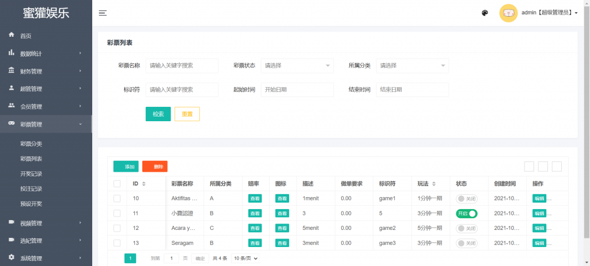
Task: Click the last table tool icon (print)
Action: point(557,167)
